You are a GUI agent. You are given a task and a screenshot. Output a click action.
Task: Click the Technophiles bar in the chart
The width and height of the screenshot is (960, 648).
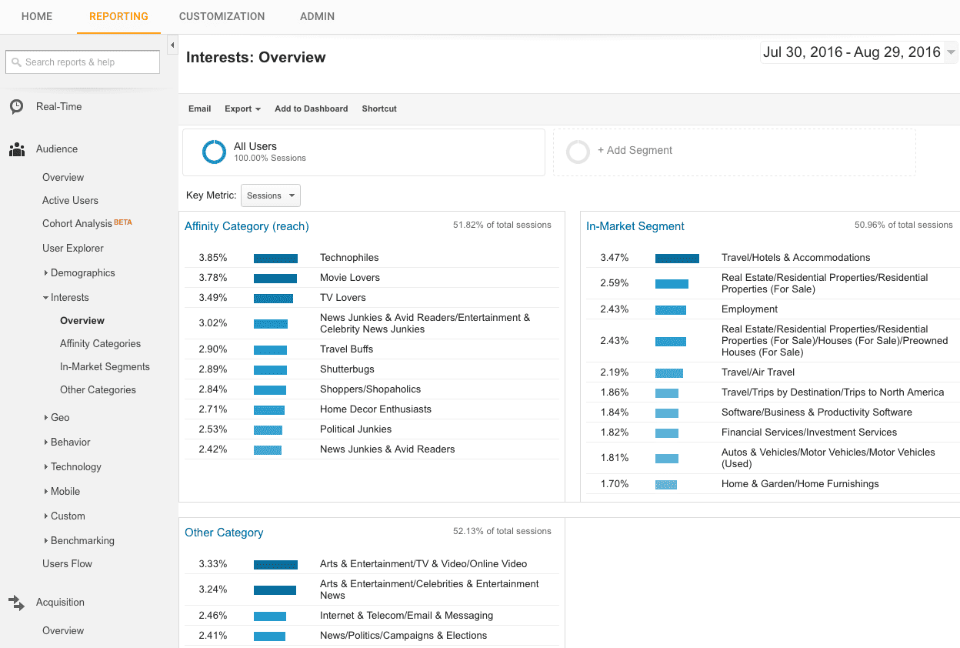click(275, 258)
